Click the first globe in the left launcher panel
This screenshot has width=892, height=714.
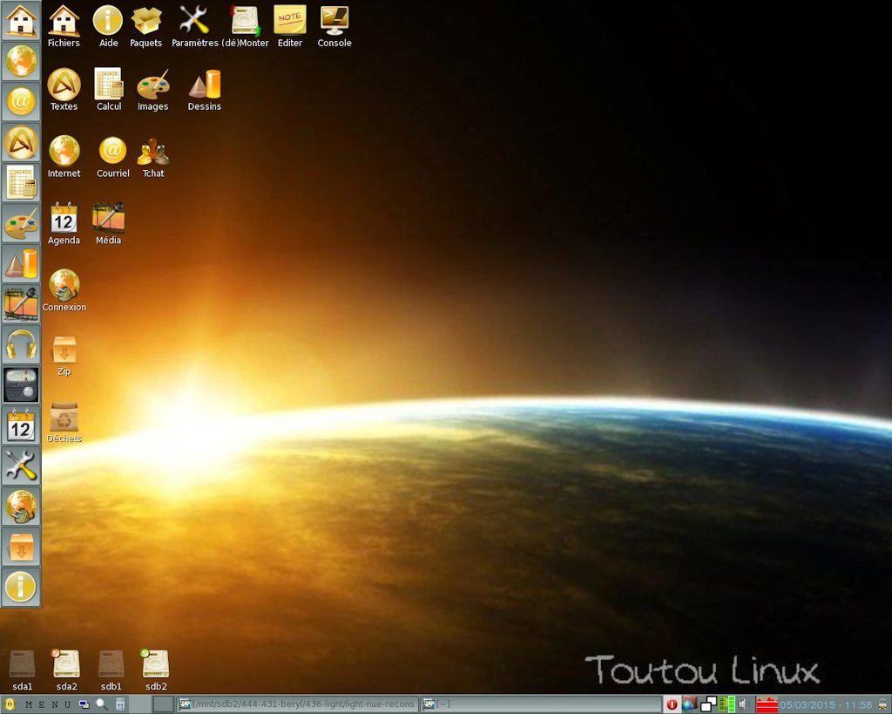[21, 61]
